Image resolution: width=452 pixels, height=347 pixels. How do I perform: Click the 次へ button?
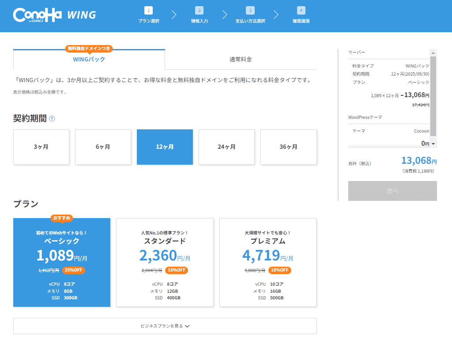[392, 191]
